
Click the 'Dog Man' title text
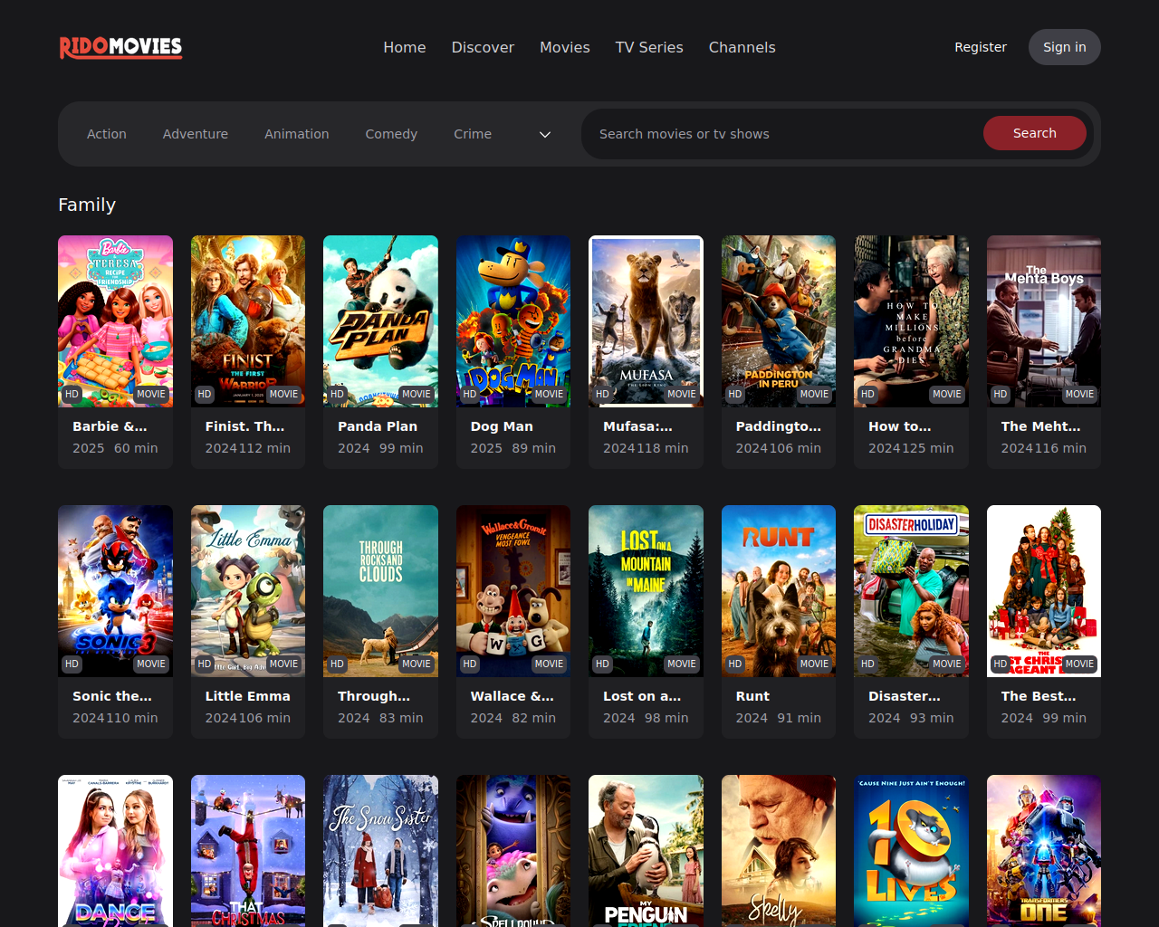(502, 426)
